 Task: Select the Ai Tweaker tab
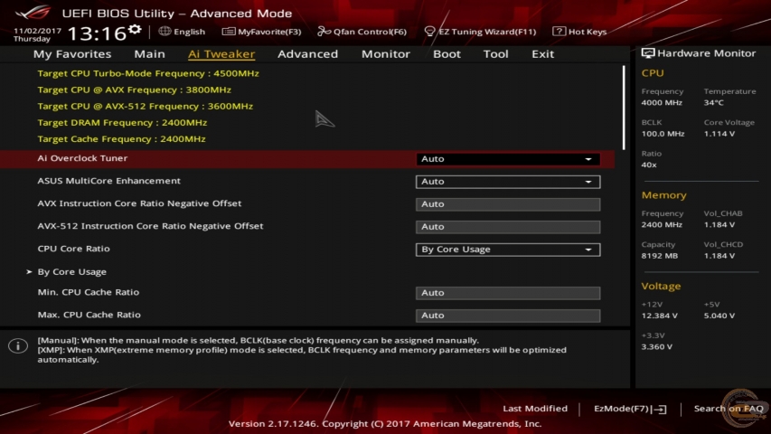(221, 54)
